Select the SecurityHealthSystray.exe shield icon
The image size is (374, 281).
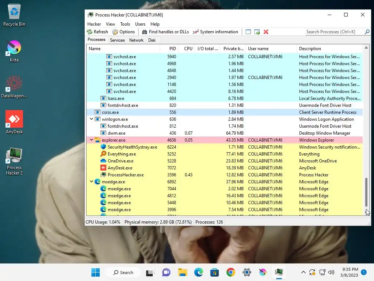[x=103, y=147]
